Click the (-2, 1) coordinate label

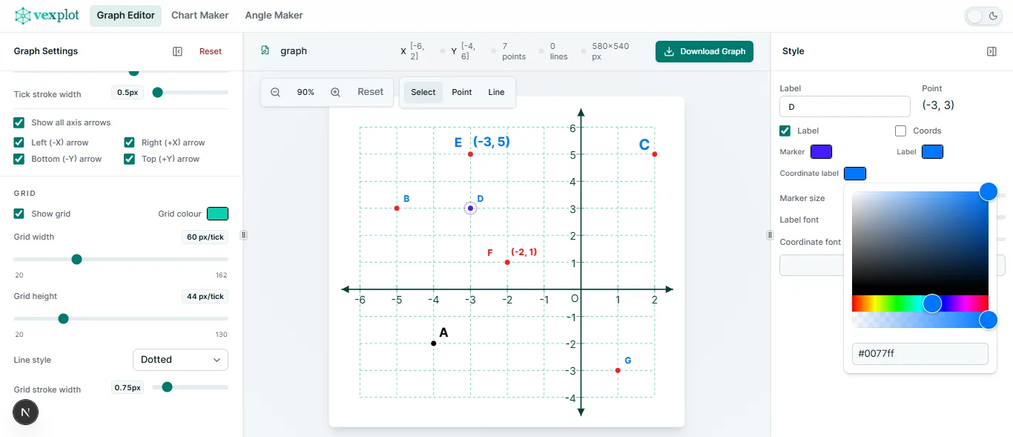point(524,252)
